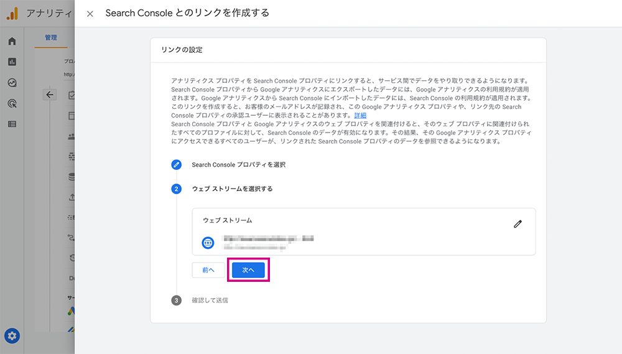Click the ウェブ ストリーム card heading
Screen dimensions: 622x354
(227, 220)
